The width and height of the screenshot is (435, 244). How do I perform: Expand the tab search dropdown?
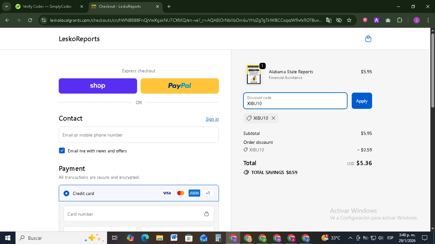(x=6, y=6)
